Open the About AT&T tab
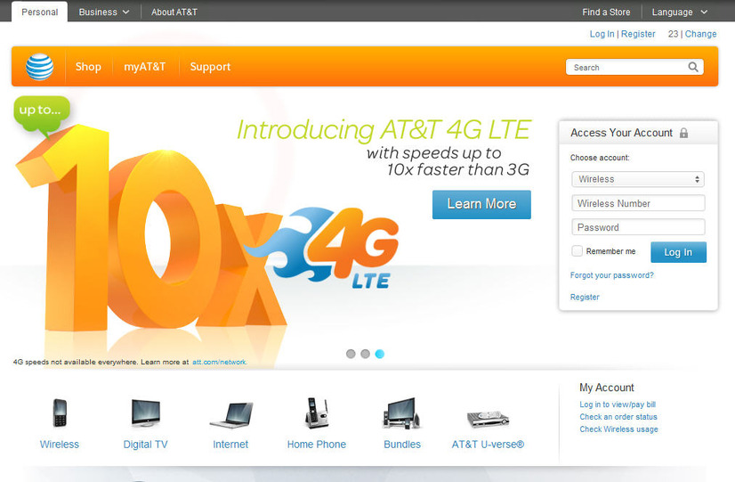This screenshot has height=482, width=735. pos(174,12)
